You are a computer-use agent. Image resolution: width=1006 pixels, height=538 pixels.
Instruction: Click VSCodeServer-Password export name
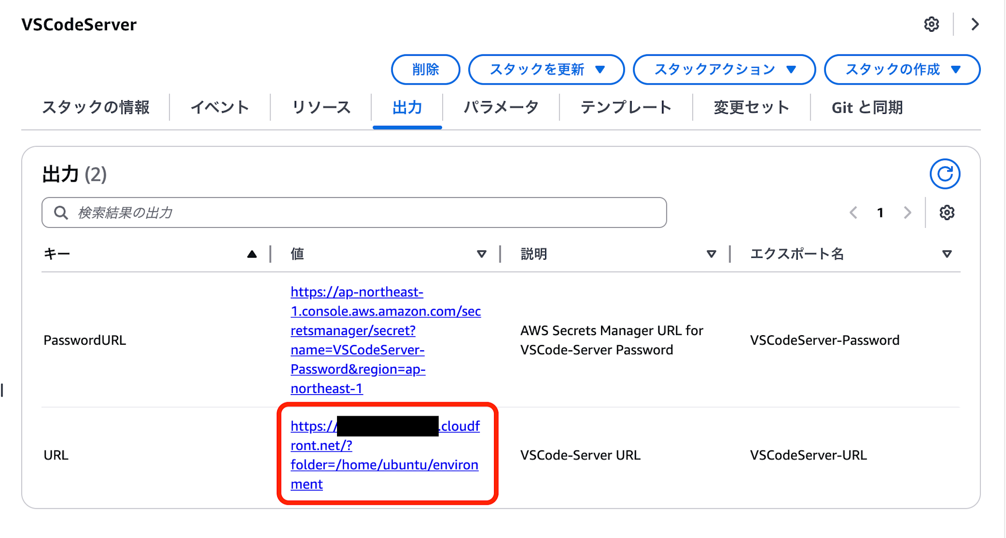[824, 340]
